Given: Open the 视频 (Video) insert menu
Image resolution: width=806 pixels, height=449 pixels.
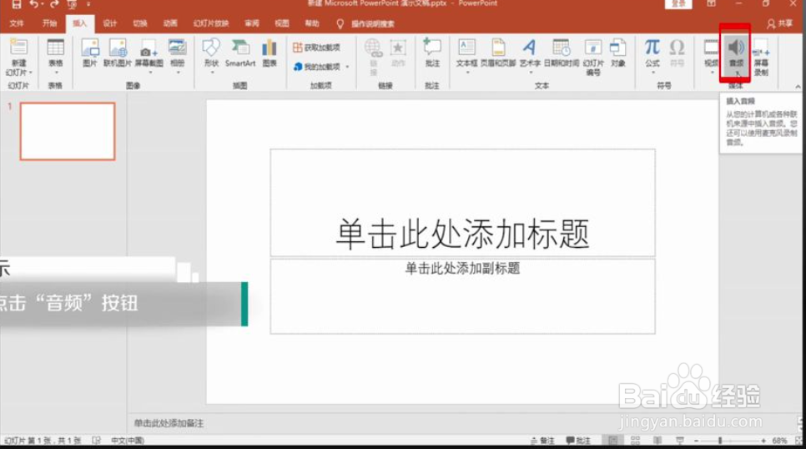Looking at the screenshot, I should click(x=712, y=56).
